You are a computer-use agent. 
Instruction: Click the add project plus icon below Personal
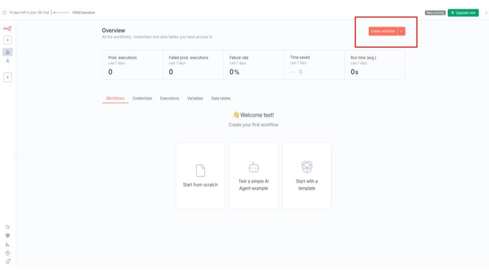click(x=8, y=77)
